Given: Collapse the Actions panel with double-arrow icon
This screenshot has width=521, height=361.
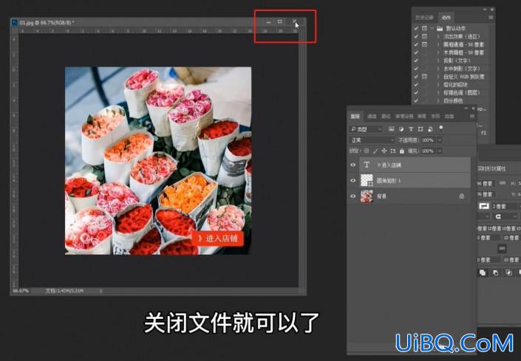Looking at the screenshot, I should pyautogui.click(x=486, y=10).
